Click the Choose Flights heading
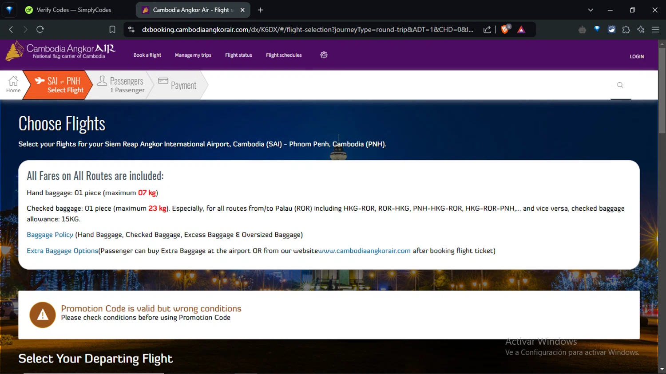 [62, 124]
